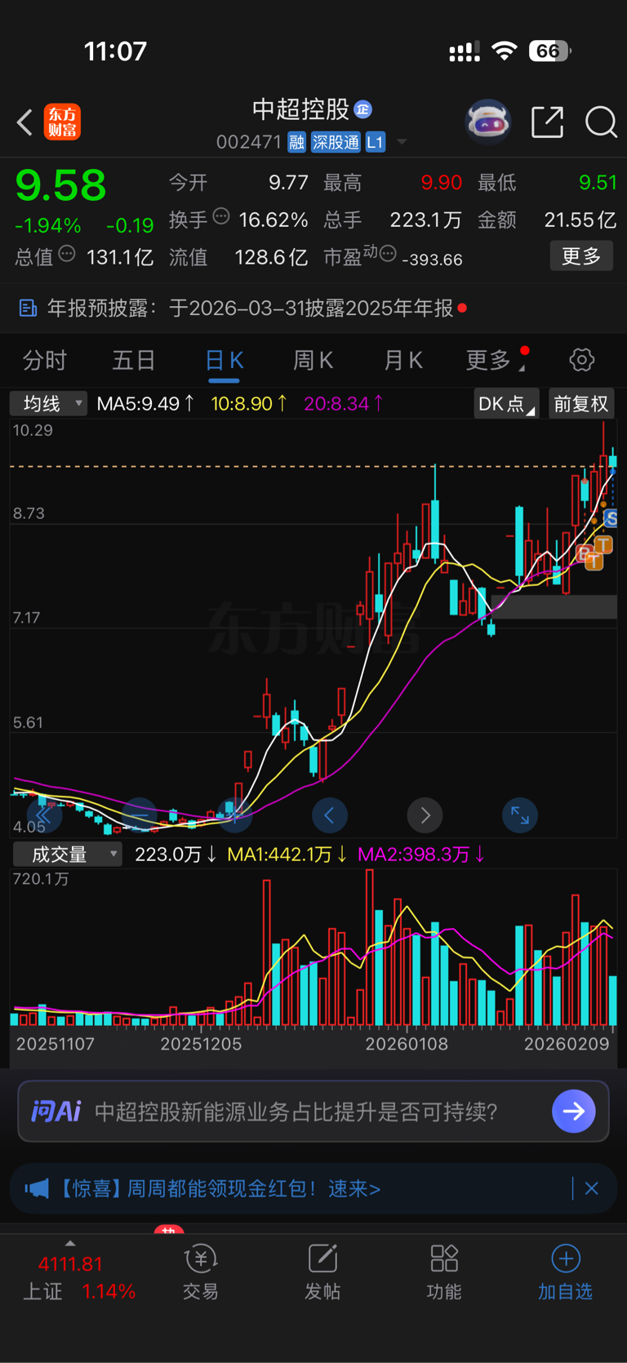Tap the info icon next to 总值
Viewport: 627px width, 1363px height.
pos(67,254)
